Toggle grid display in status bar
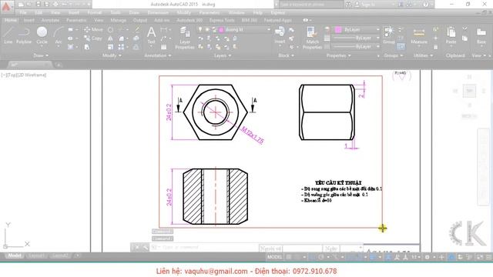 [x=288, y=257]
